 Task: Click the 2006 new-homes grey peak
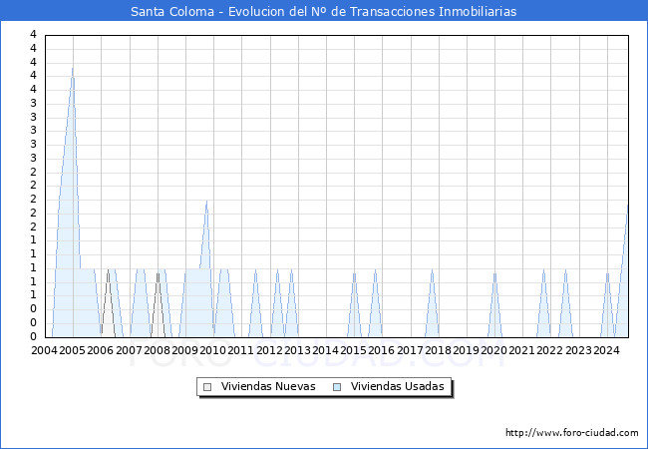(x=109, y=270)
